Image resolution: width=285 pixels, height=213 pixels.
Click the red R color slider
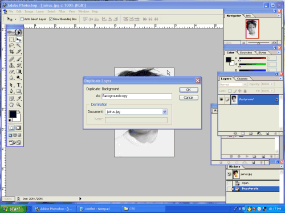(x=253, y=59)
